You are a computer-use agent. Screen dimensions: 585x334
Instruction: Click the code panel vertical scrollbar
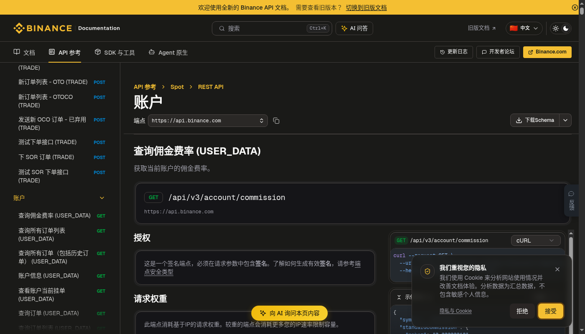pyautogui.click(x=571, y=282)
